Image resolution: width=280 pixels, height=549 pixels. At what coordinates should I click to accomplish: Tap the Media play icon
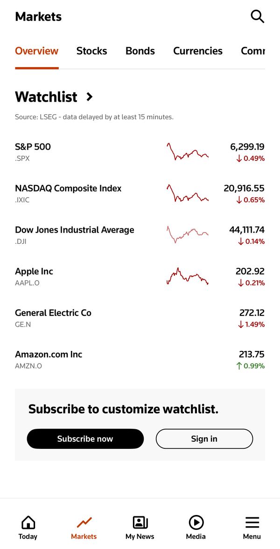point(196,522)
